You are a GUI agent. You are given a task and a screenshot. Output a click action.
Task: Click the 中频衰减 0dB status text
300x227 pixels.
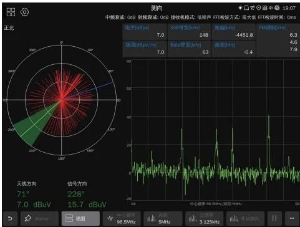(120, 17)
